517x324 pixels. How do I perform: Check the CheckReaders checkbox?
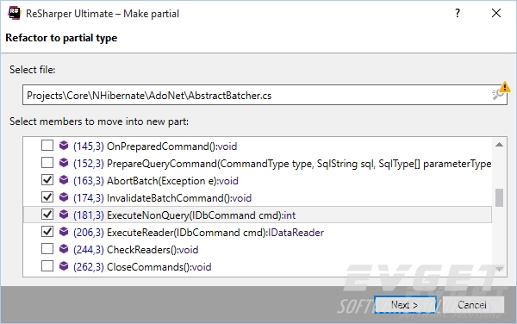[x=47, y=248]
